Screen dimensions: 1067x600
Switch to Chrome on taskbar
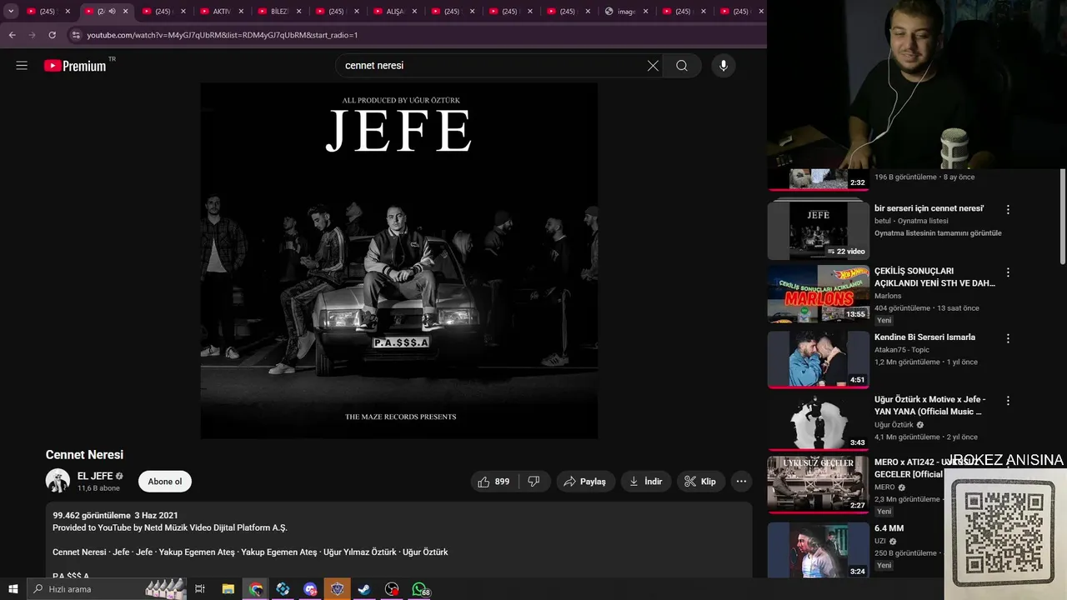click(x=256, y=589)
